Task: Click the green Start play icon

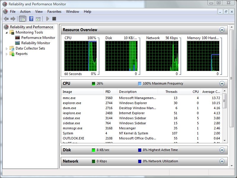Action: [48, 19]
